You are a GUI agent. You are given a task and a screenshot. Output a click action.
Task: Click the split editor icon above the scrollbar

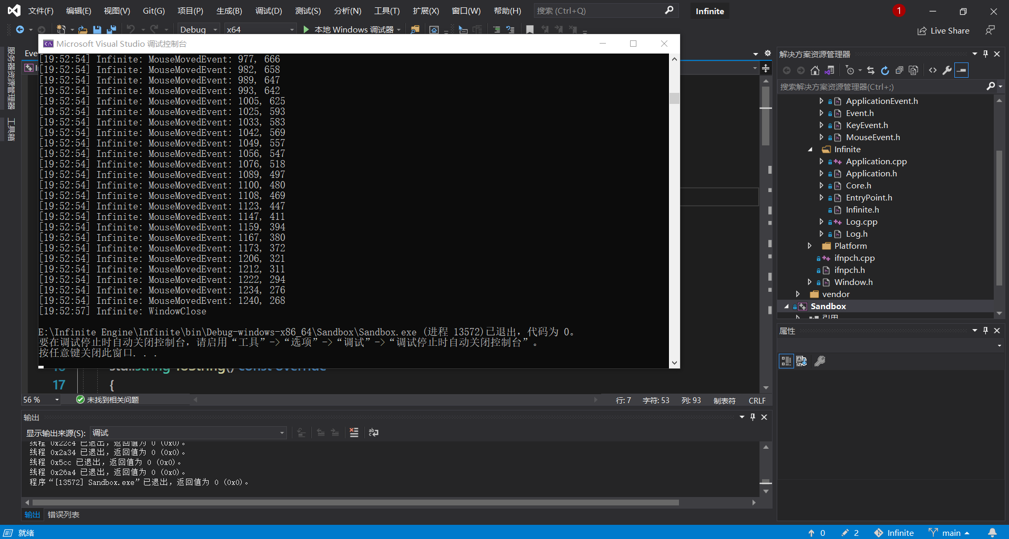(x=766, y=68)
